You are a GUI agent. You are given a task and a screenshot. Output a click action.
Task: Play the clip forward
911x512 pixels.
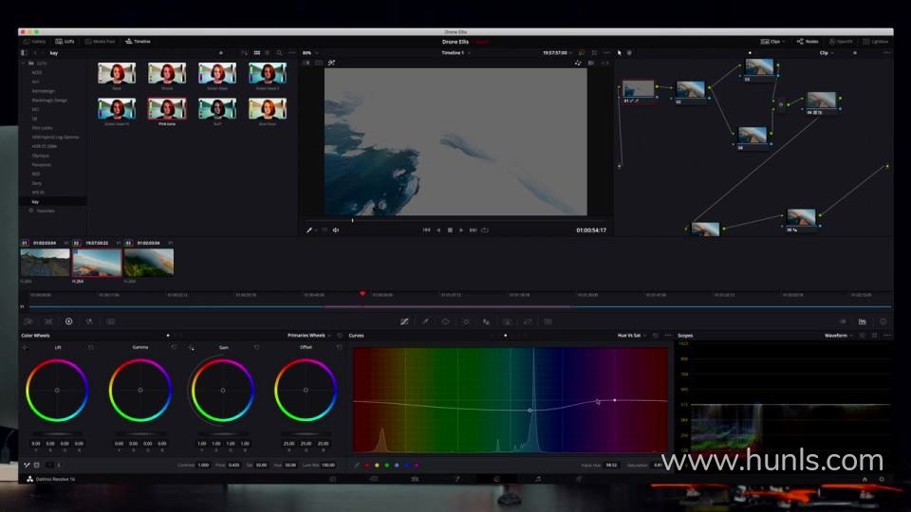[x=461, y=230]
